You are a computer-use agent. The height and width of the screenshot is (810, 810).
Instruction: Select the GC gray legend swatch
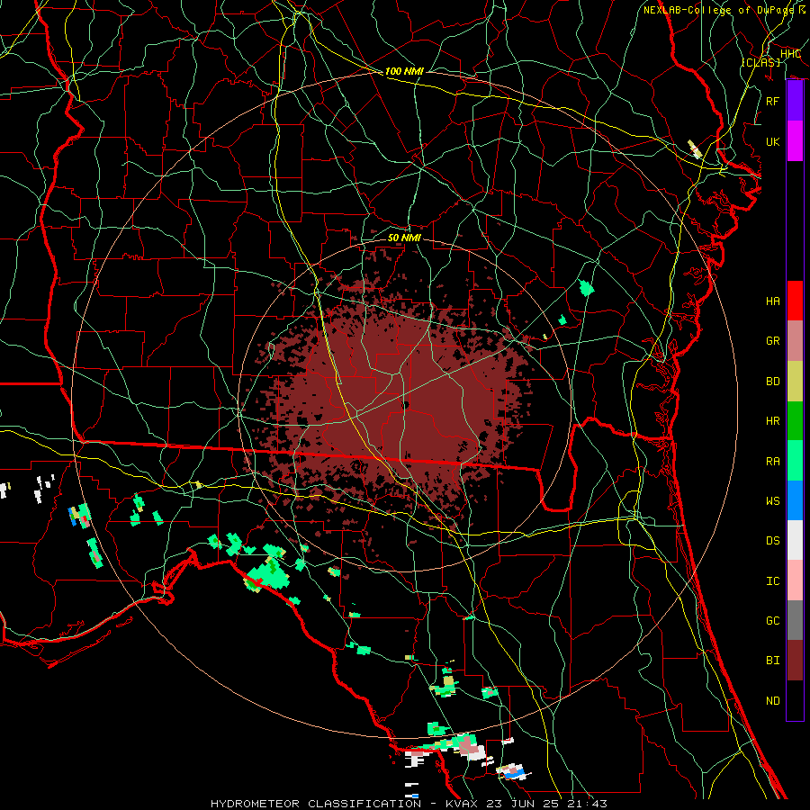pyautogui.click(x=795, y=620)
